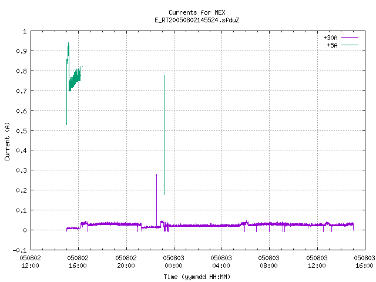
Task: Click the x-axis label '050803 12:00'
Action: click(x=317, y=261)
